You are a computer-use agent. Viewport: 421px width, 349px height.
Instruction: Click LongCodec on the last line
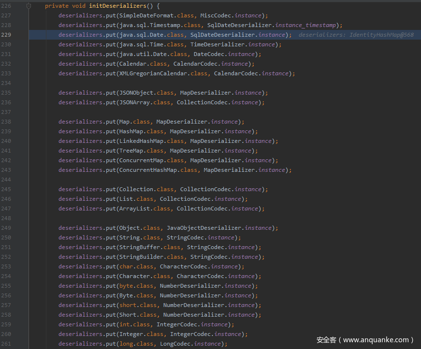point(175,344)
